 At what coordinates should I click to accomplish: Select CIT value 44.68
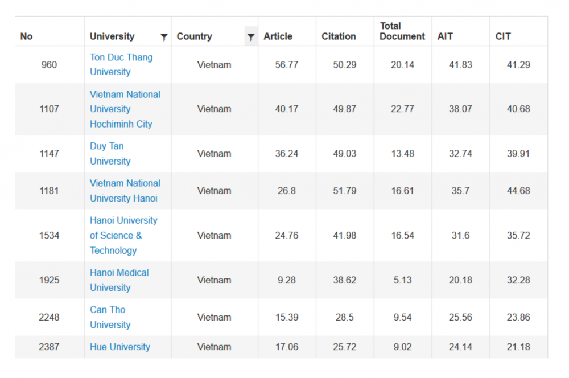click(x=518, y=191)
